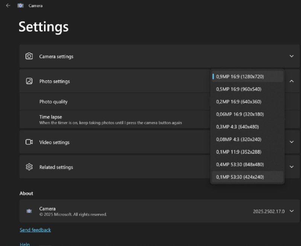Collapse the Photo settings chevron

[x=292, y=81]
